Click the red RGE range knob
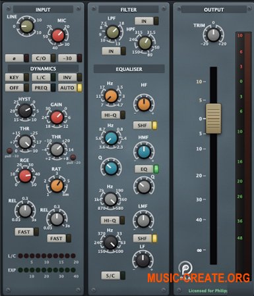The image size is (254, 296). point(25,176)
